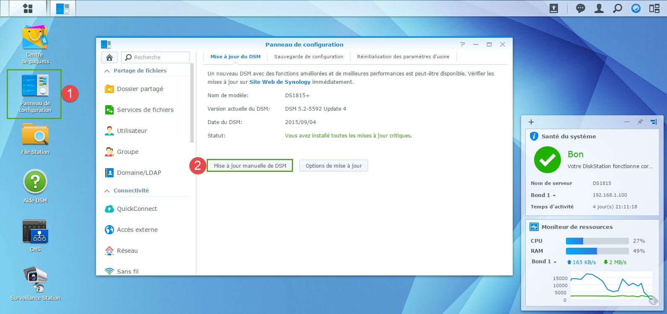The image size is (667, 314).
Task: Click the sidebar vertical scrollbar
Action: tap(192, 103)
